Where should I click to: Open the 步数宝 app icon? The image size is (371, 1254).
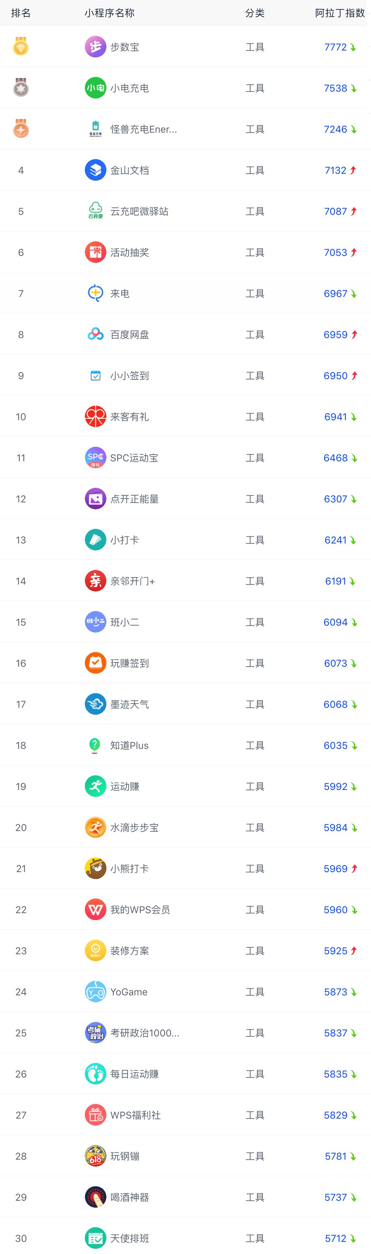click(95, 47)
